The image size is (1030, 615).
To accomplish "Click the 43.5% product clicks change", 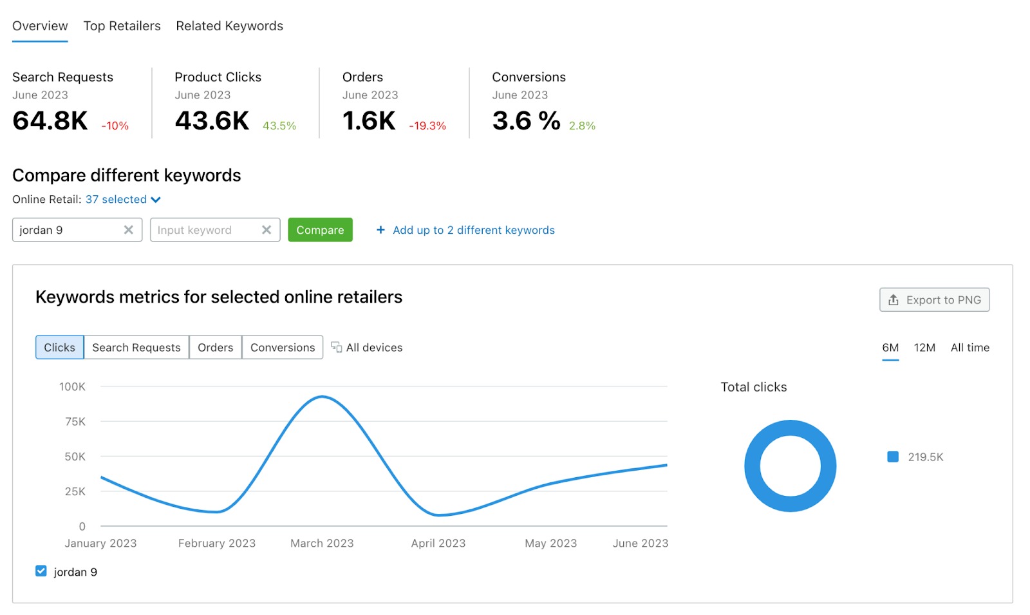I will [x=279, y=126].
